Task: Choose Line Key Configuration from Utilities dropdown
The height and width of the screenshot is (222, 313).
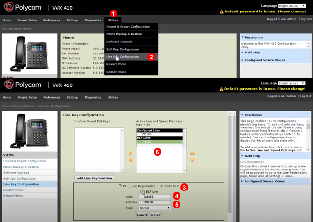Action: (131, 57)
